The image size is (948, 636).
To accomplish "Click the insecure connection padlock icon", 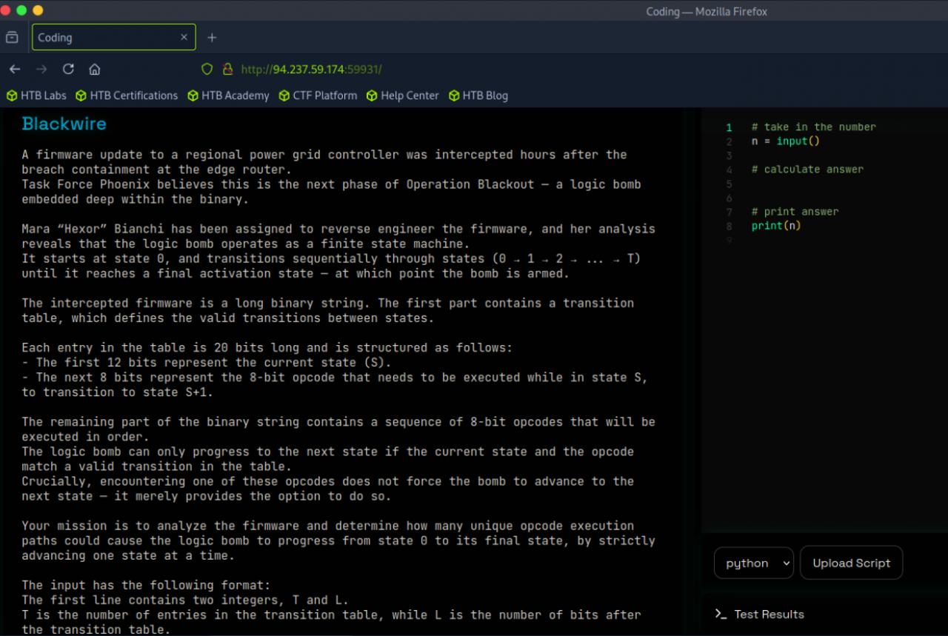I will pyautogui.click(x=227, y=69).
